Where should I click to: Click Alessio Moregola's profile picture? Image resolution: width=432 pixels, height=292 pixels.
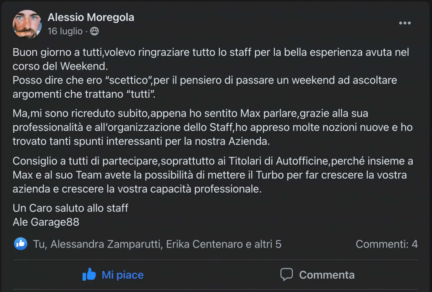point(27,24)
